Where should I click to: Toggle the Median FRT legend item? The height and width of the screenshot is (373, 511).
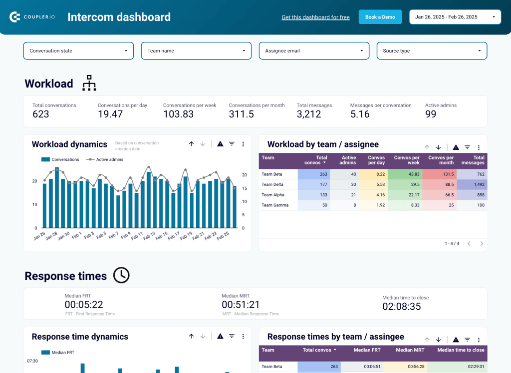58,352
